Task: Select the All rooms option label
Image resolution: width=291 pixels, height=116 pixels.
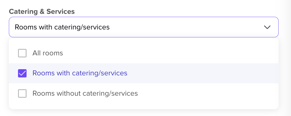Action: point(48,53)
